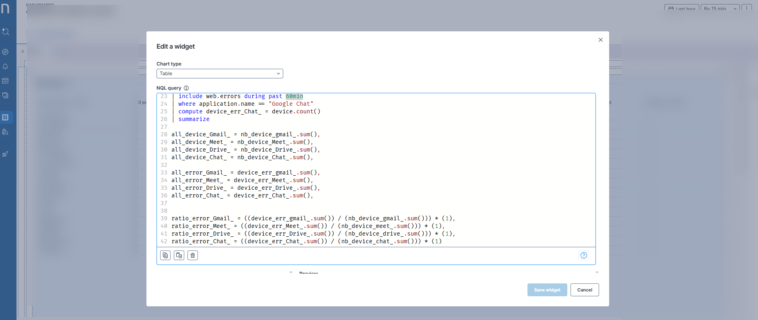Click the all_device_Gmail_ line in the editor

pyautogui.click(x=245, y=134)
